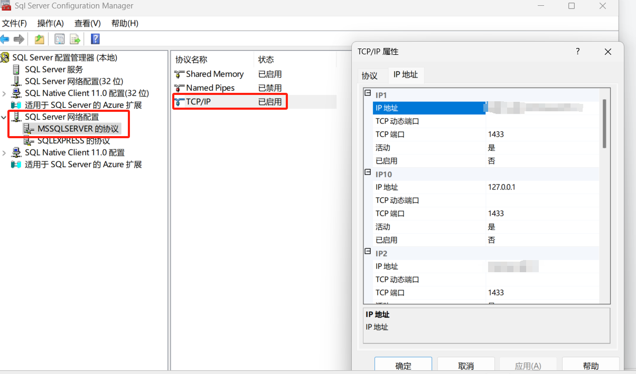Viewport: 636px width, 374px height.
Task: Click the Sql Server Configuration Manager title icon
Action: [6, 6]
